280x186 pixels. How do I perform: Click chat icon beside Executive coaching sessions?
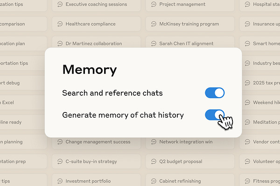pyautogui.click(x=60, y=4)
